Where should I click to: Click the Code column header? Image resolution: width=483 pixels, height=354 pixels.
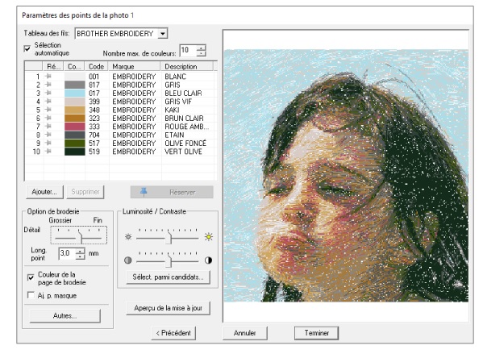(97, 66)
